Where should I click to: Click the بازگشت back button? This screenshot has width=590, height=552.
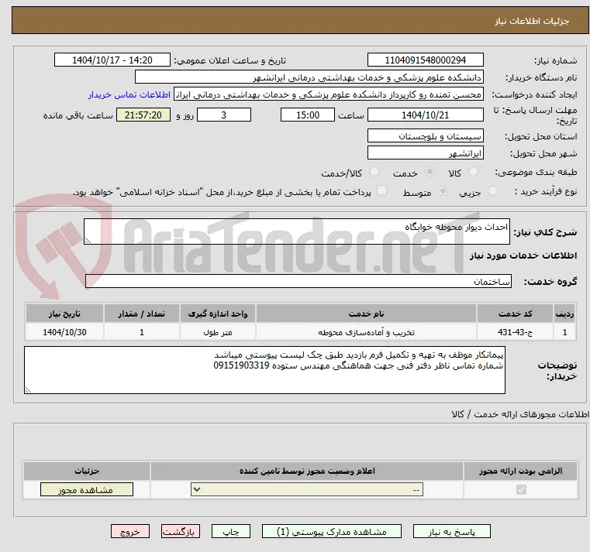pyautogui.click(x=180, y=531)
